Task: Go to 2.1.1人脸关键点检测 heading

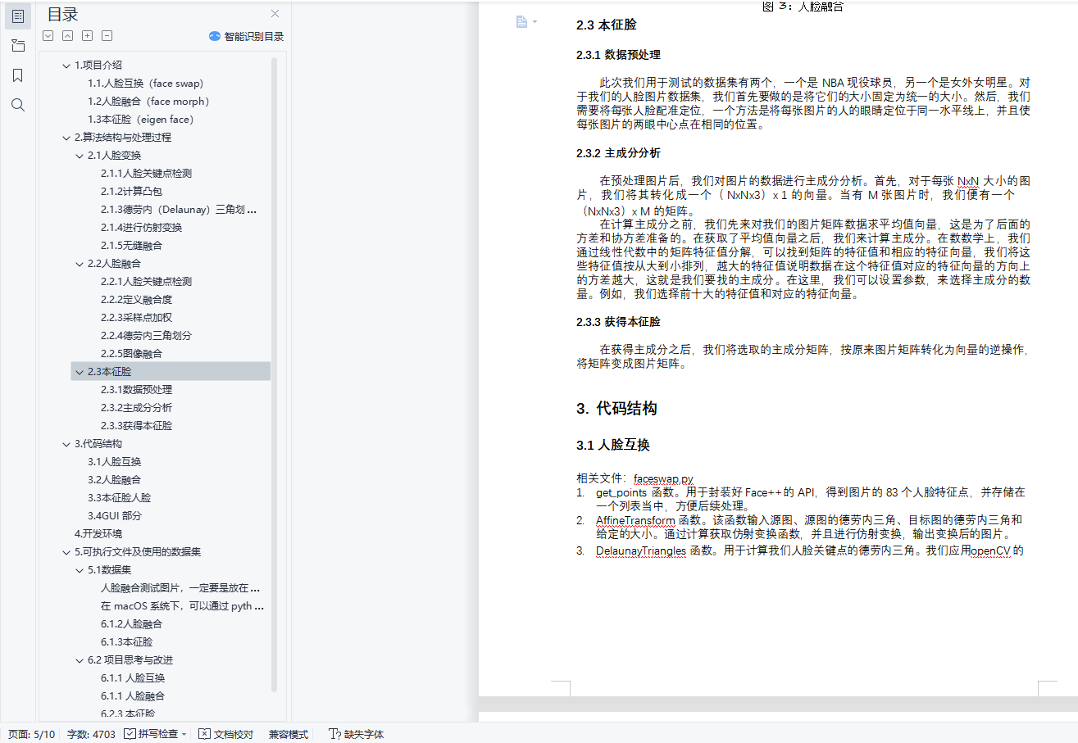Action: tap(146, 174)
